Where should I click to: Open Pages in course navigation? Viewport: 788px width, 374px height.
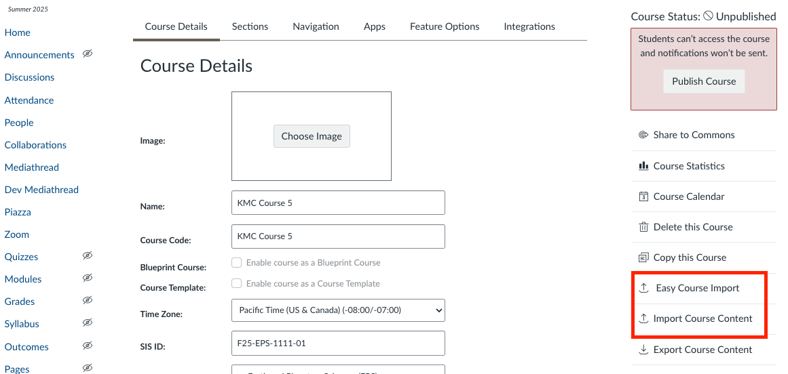(17, 369)
